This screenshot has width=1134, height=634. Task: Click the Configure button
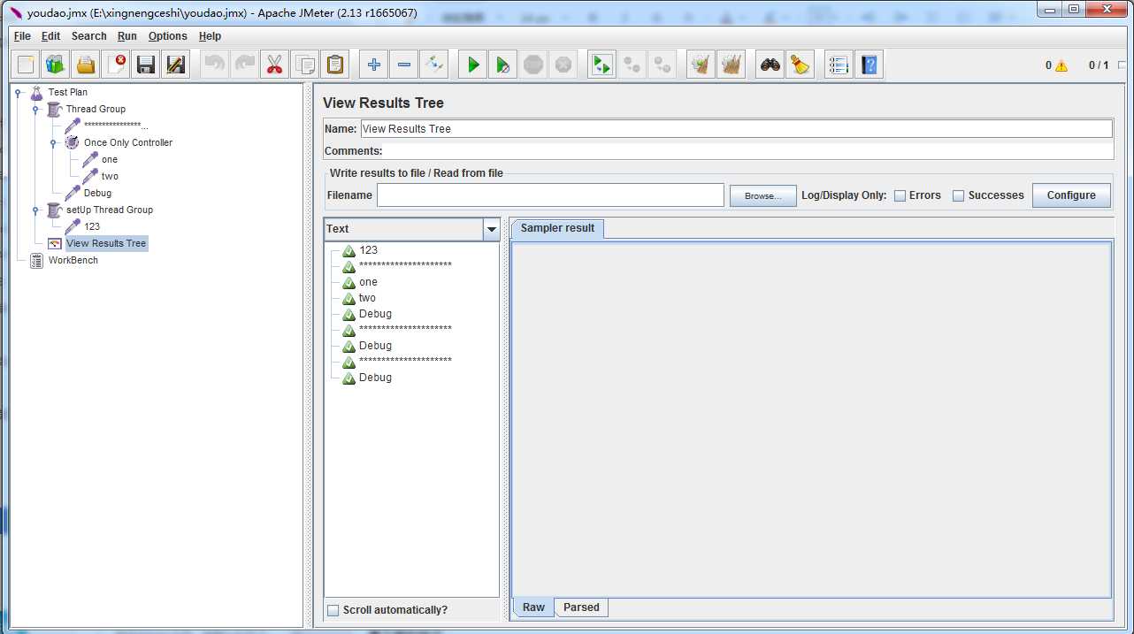[1070, 195]
